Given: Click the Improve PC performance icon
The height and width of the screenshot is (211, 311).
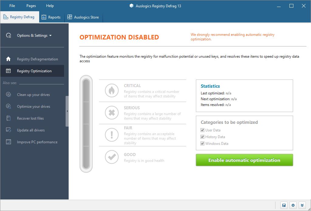Looking at the screenshot, I should click(x=8, y=142).
